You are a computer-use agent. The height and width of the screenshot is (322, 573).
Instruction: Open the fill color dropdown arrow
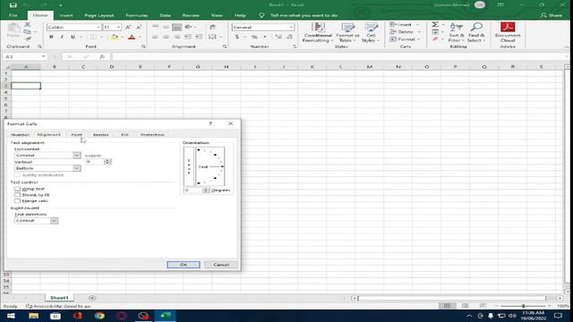pos(122,37)
